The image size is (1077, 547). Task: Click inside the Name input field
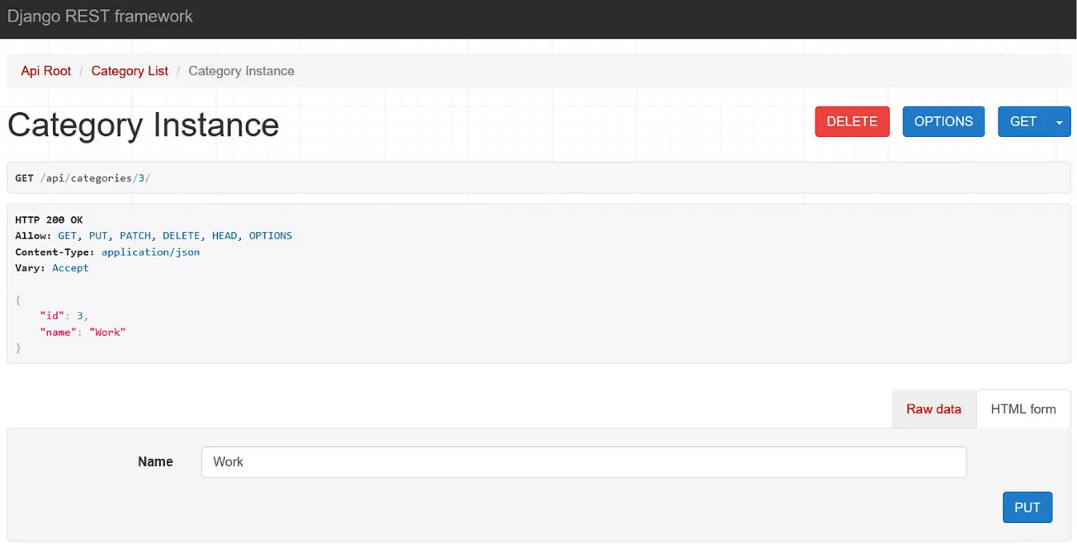583,462
